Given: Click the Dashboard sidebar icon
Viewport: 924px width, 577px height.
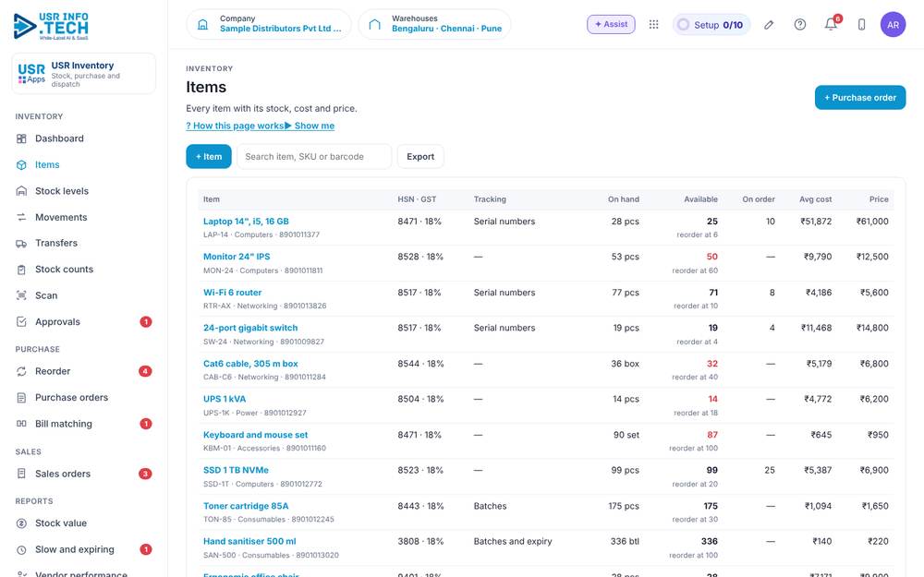Looking at the screenshot, I should (x=21, y=138).
